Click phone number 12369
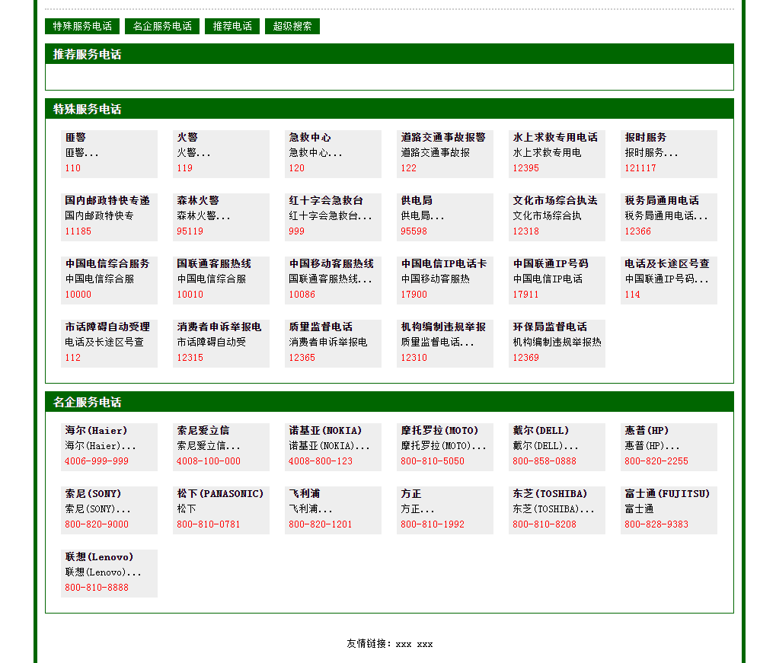 [x=526, y=358]
